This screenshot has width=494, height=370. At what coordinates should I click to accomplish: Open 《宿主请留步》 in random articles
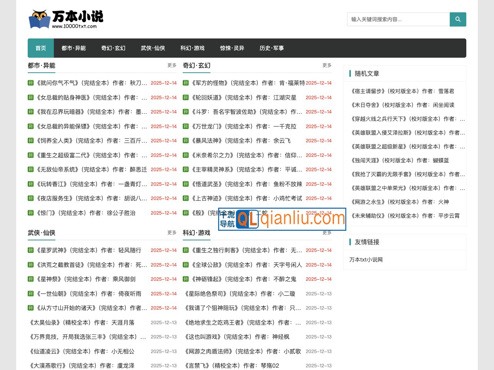point(402,91)
